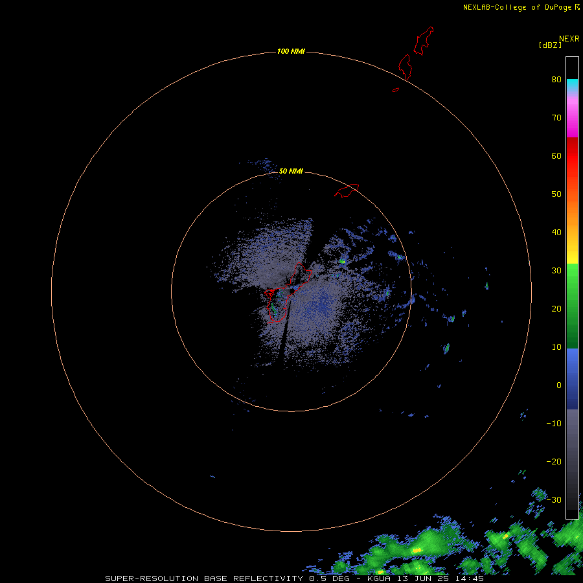This screenshot has width=583, height=583.
Task: Click the dBZ unit label above color scale
Action: (550, 45)
